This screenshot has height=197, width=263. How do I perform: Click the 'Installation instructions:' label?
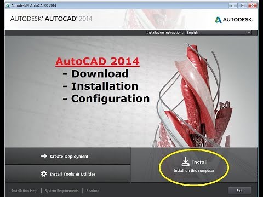tap(165, 33)
